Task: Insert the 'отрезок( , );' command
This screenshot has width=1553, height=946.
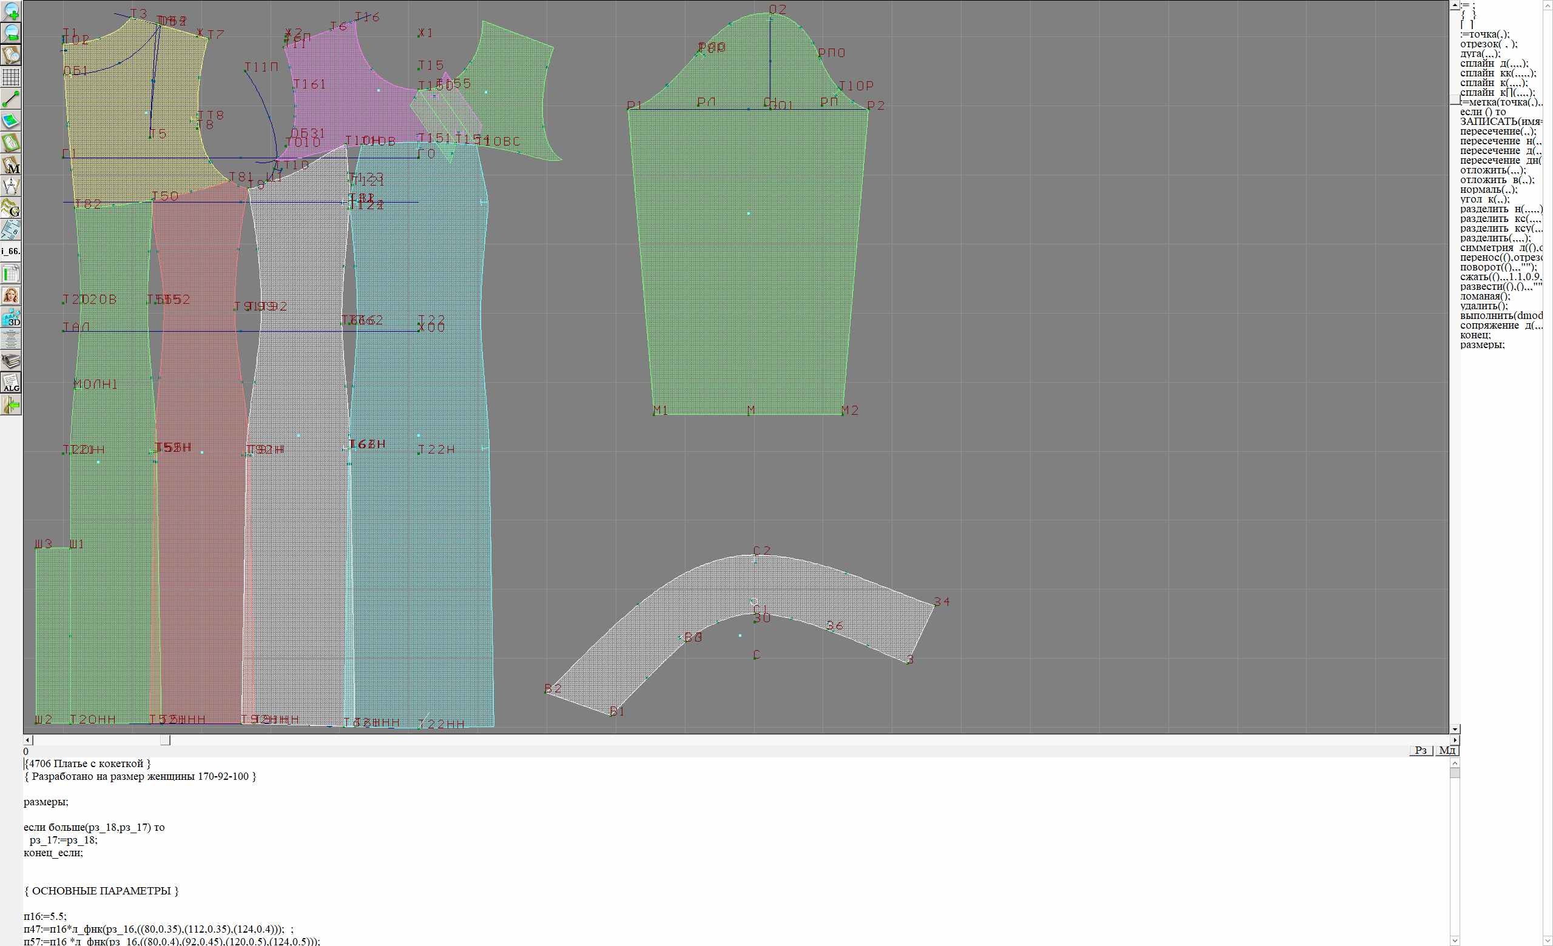Action: tap(1488, 44)
